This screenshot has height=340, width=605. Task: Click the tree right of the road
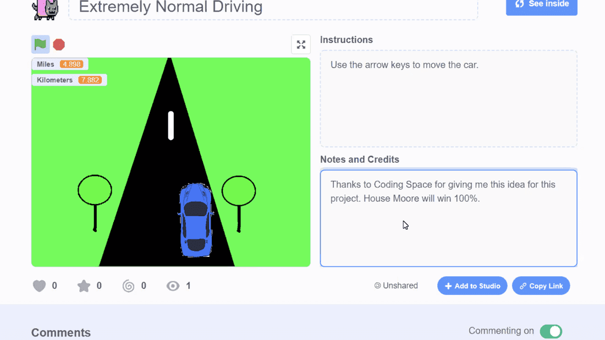[x=239, y=204]
